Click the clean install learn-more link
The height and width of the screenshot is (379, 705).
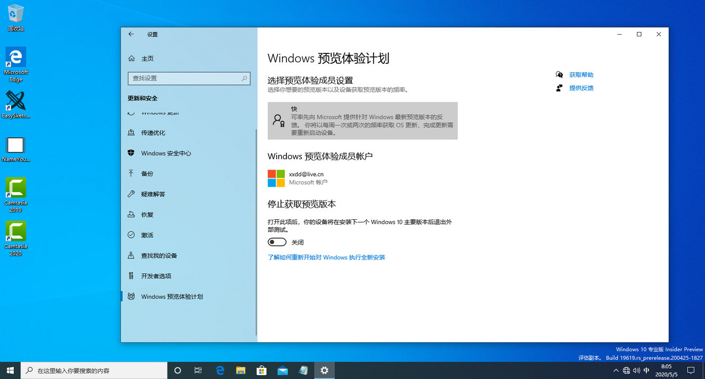coord(326,257)
